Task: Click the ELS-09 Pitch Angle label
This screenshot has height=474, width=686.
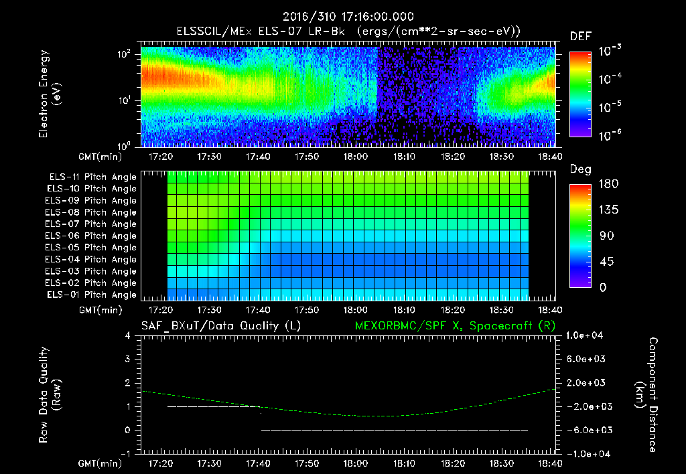Action: click(91, 201)
